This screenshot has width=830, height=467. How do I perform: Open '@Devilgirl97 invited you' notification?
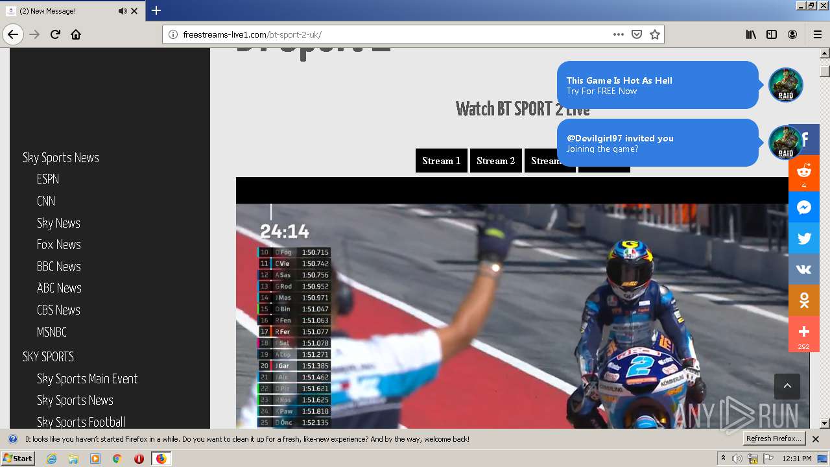(x=658, y=143)
